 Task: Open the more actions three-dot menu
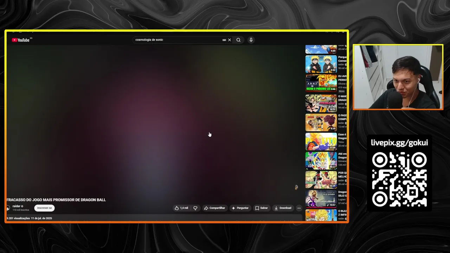[x=299, y=208]
